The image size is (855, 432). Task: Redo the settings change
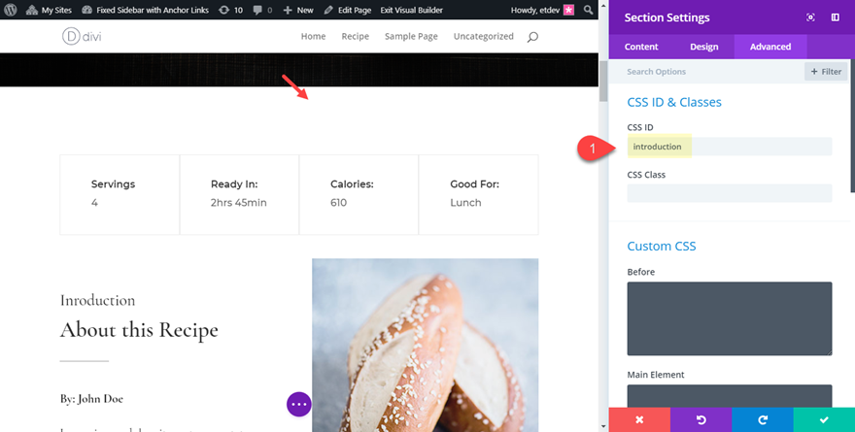[x=763, y=419]
